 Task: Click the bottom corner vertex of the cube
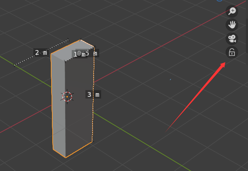[65, 157]
